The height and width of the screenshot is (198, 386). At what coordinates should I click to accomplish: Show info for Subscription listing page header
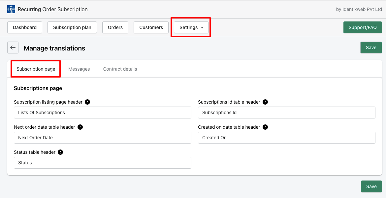87,102
